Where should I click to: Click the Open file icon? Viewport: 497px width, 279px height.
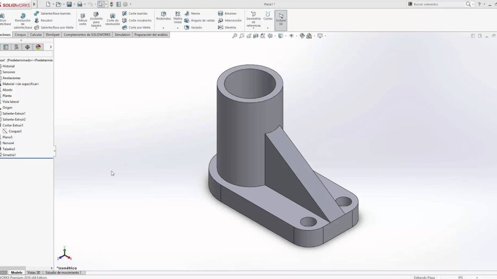(58, 4)
